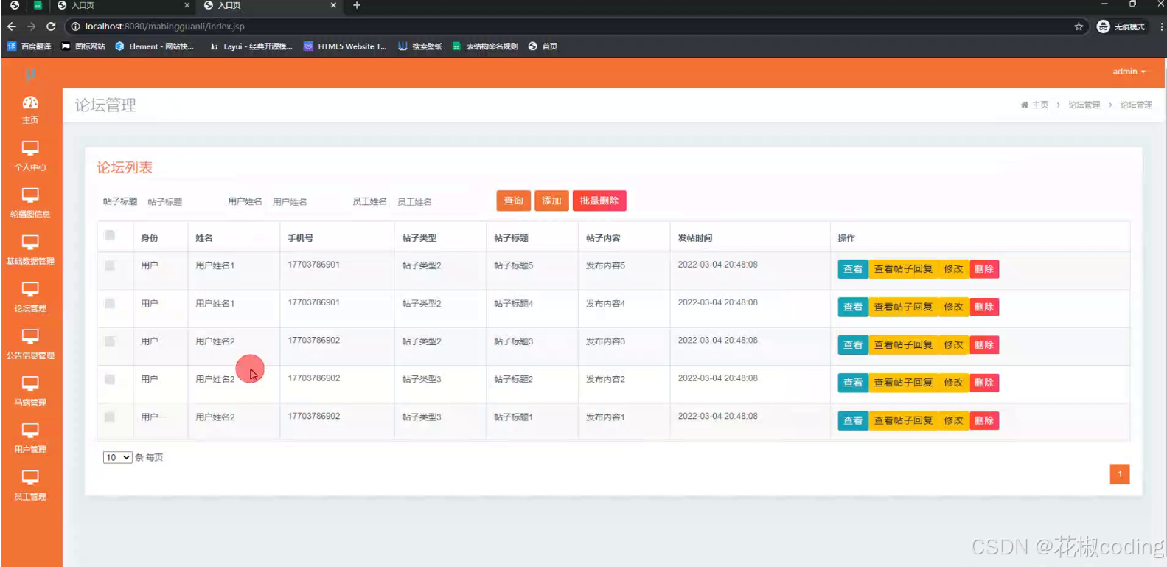This screenshot has width=1167, height=567.
Task: Click 修改 for the 帖子标题3 row
Action: (953, 345)
